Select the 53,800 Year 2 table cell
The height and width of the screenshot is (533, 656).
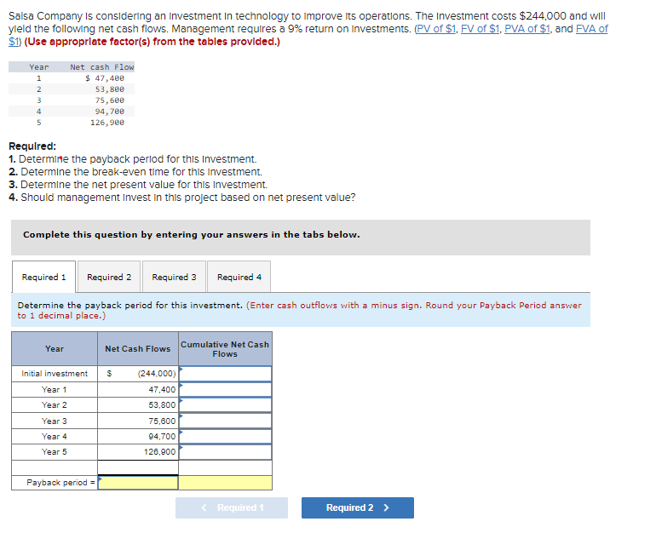click(138, 405)
